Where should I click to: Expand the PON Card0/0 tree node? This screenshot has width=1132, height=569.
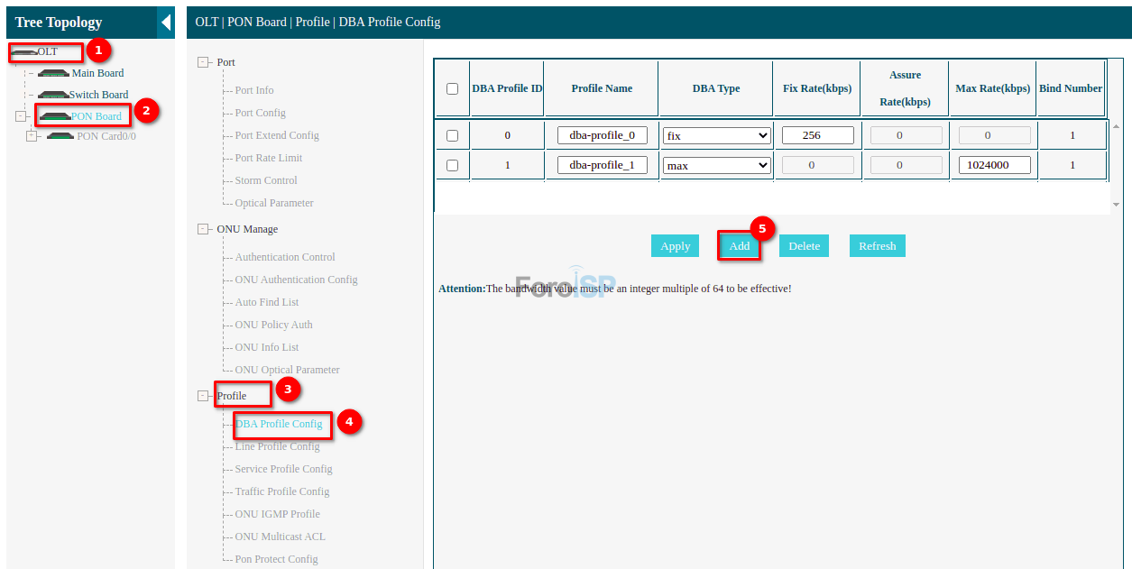tap(32, 136)
